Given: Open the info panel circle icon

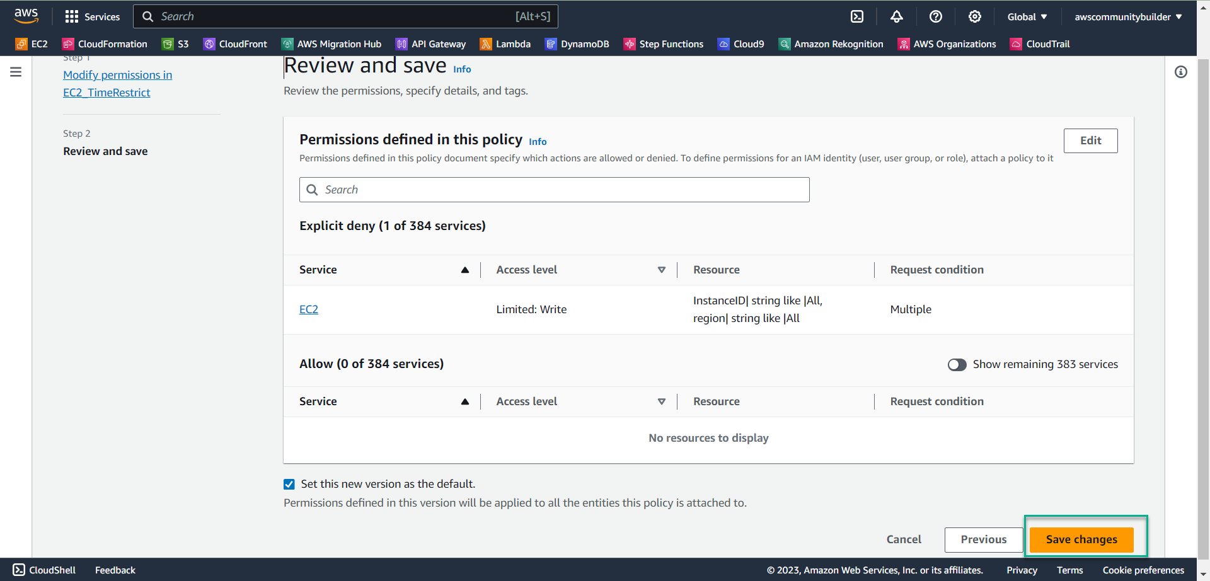Looking at the screenshot, I should pyautogui.click(x=1181, y=72).
